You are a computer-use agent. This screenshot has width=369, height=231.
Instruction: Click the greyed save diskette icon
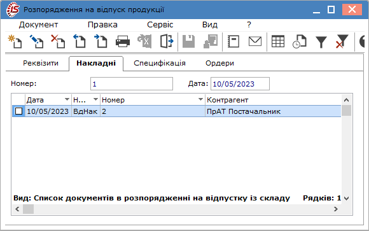point(188,41)
